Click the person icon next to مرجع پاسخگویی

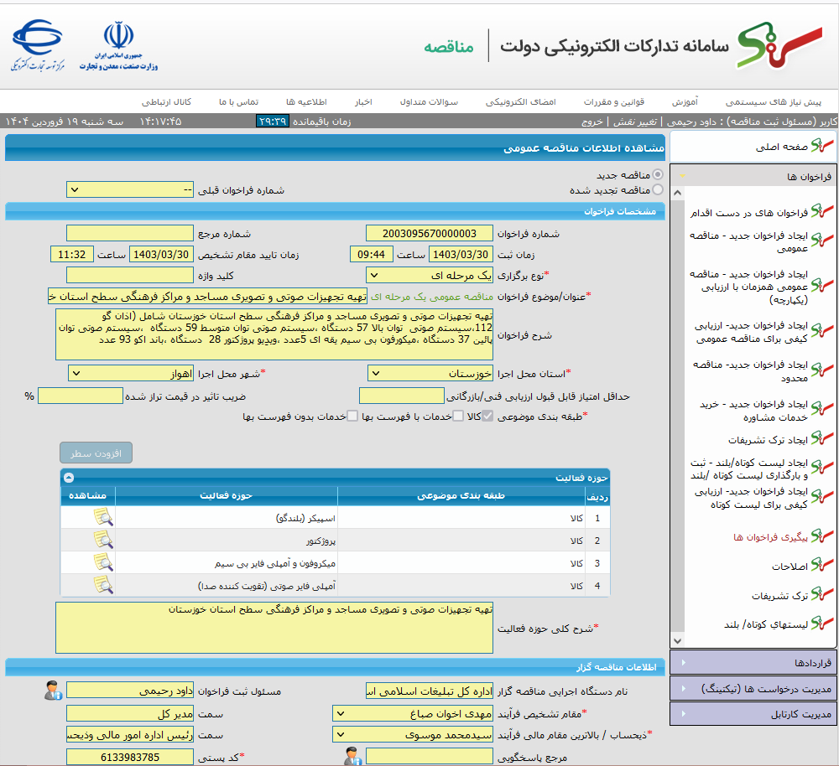point(352,757)
